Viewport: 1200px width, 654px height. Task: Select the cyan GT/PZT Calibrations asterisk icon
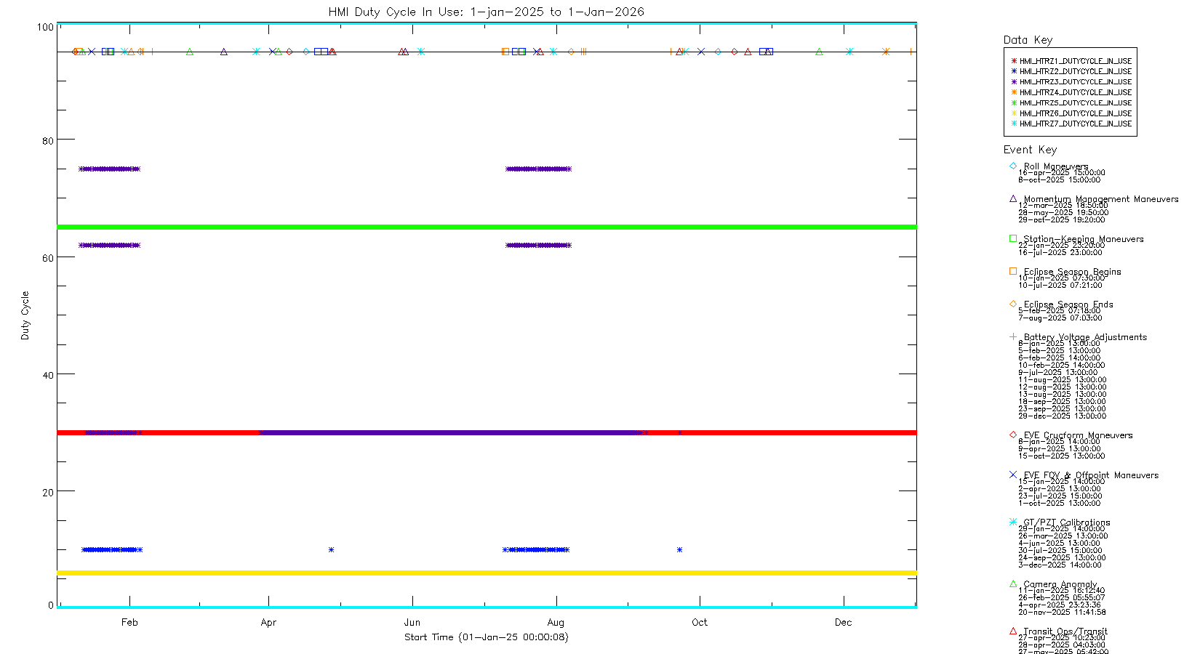[x=1013, y=522]
